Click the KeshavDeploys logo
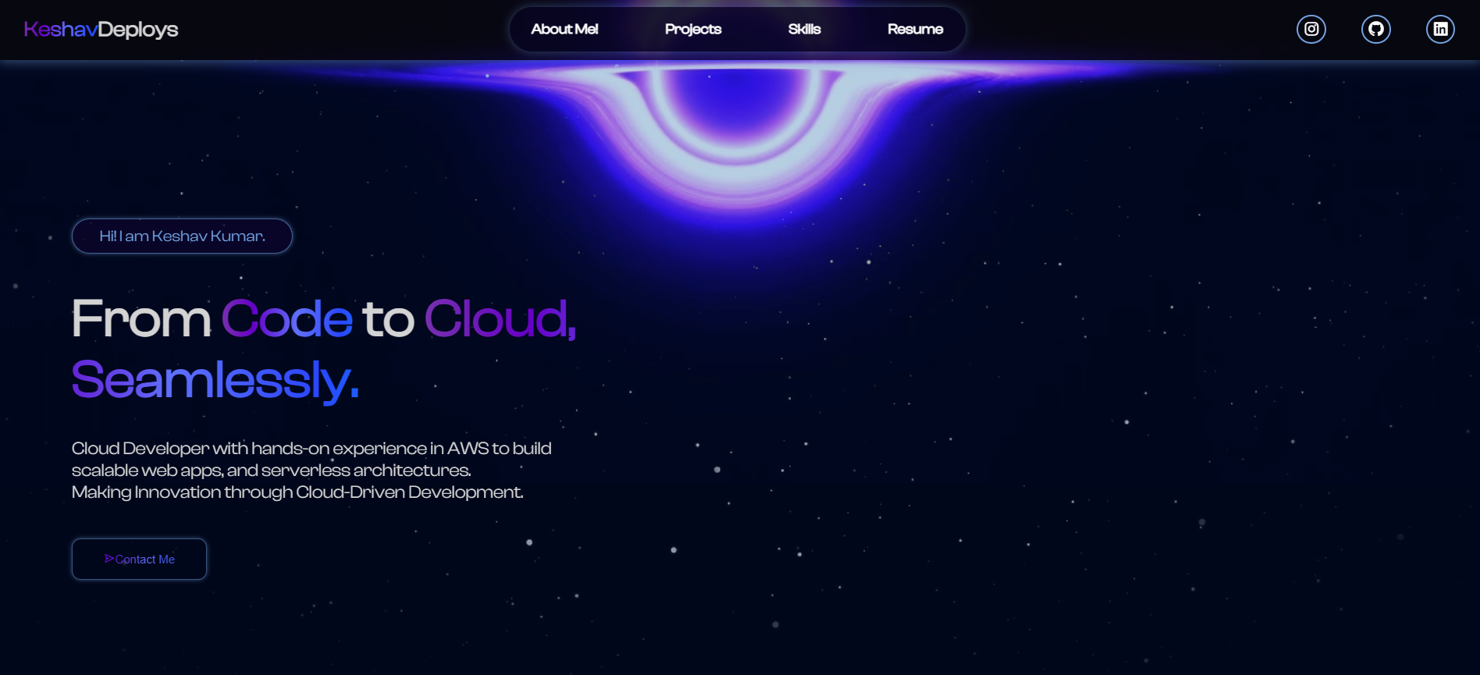Screen dimensions: 1480x675 [101, 30]
